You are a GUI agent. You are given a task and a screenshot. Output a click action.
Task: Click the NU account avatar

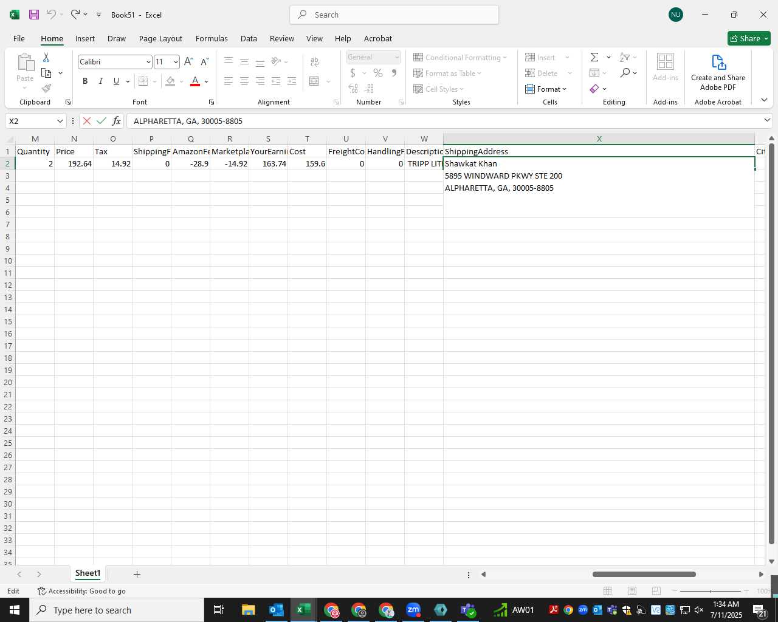675,15
